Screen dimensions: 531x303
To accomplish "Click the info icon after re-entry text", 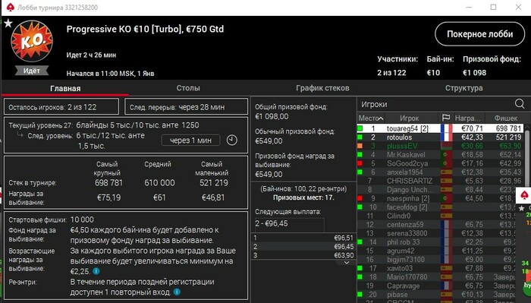I will [x=177, y=292].
